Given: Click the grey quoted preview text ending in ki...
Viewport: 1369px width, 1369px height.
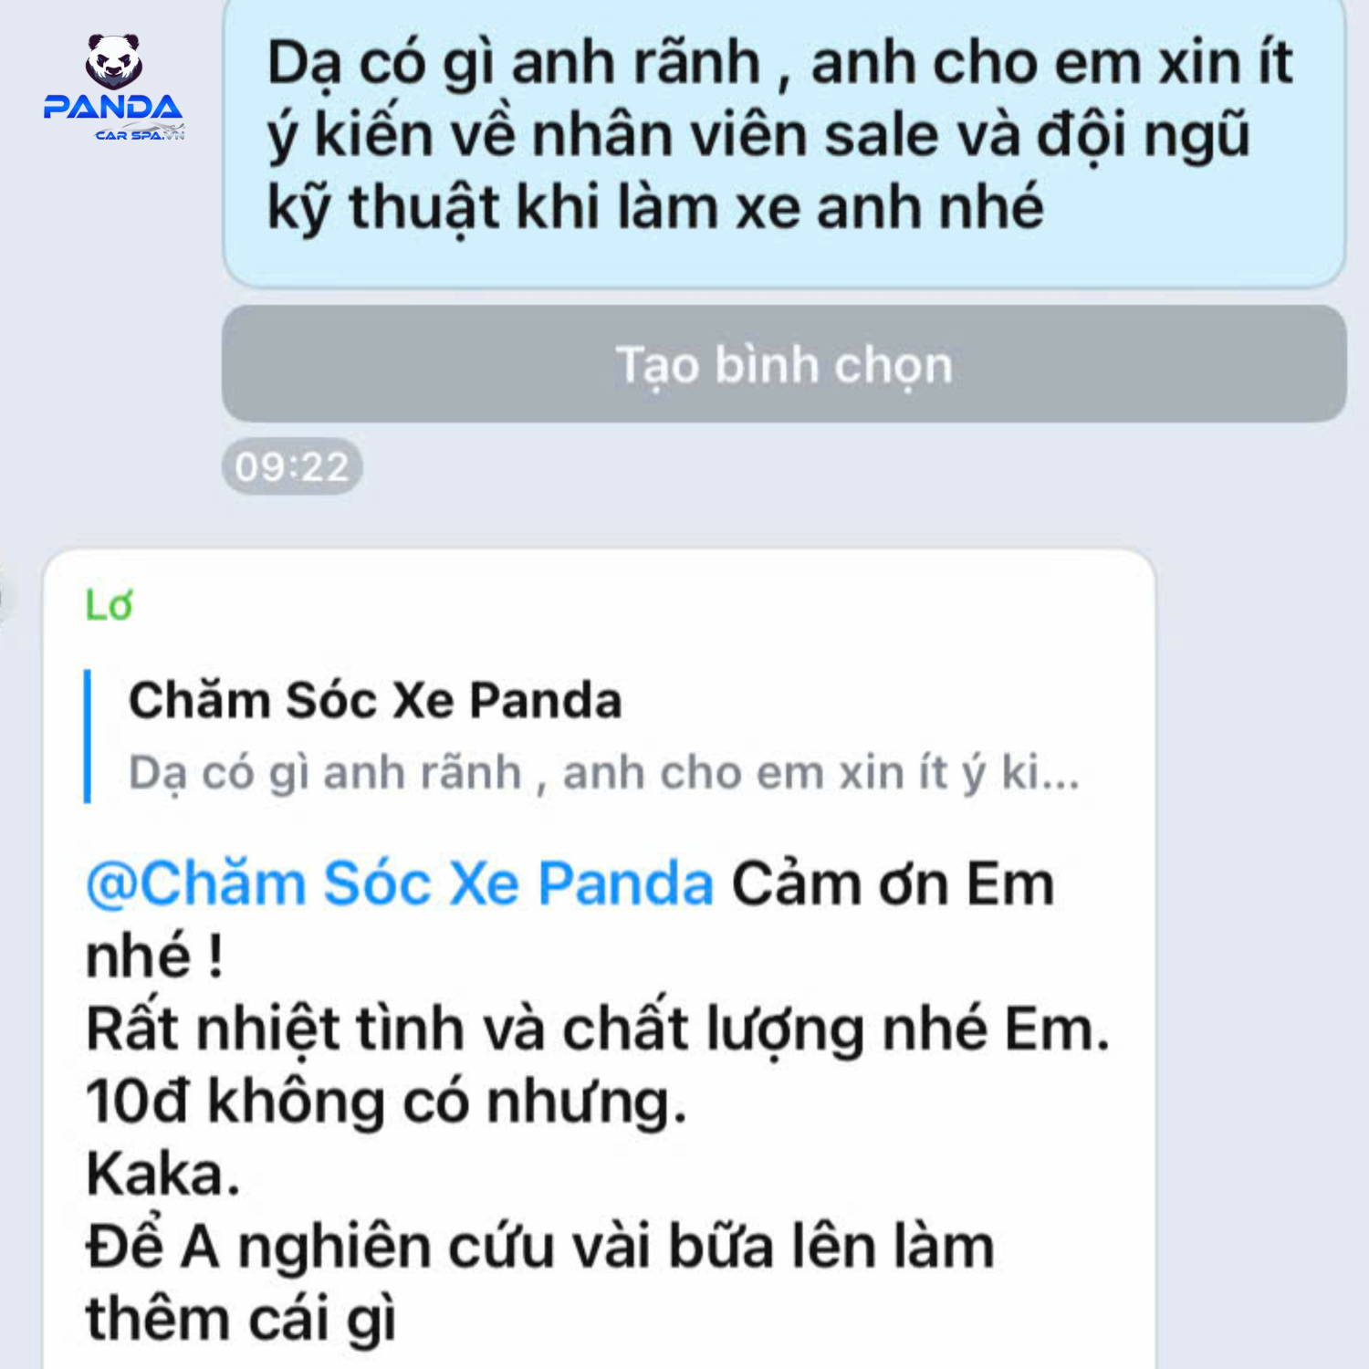Looking at the screenshot, I should (x=603, y=773).
